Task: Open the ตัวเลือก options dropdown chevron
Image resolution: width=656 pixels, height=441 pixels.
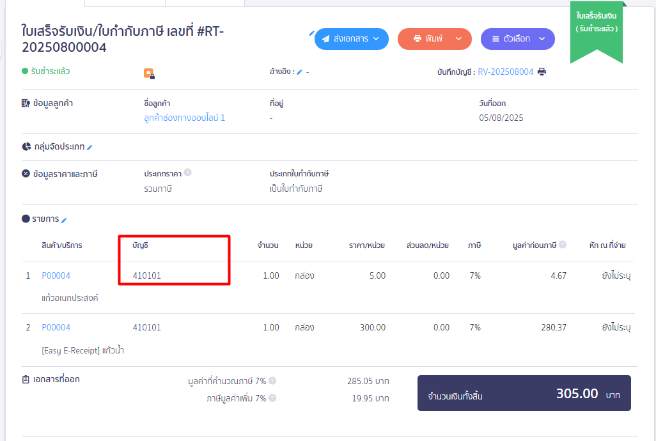Action: 542,38
